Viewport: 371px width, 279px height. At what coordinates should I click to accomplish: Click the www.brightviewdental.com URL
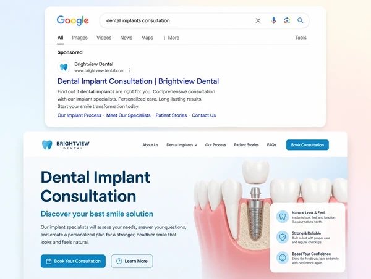(99, 70)
